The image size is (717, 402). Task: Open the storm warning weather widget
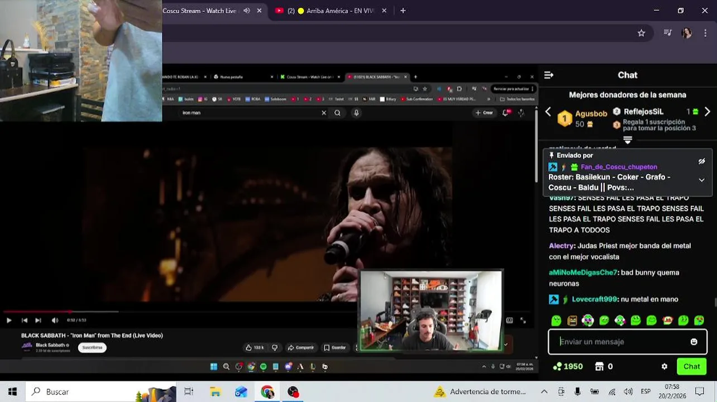480,391
